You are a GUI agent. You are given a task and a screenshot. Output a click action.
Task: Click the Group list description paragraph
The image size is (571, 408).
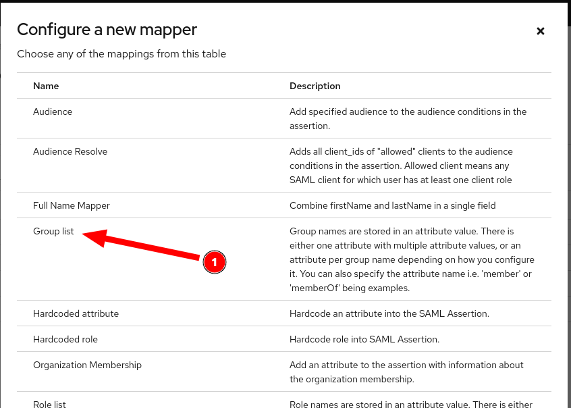click(412, 259)
